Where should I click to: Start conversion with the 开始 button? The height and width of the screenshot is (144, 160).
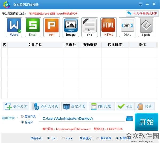pos(146,122)
